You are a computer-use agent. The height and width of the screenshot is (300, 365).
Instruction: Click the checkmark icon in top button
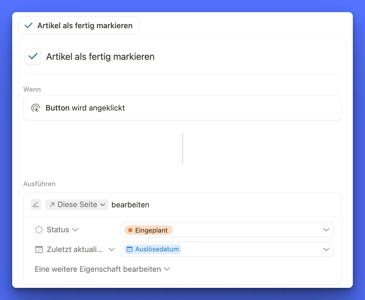pyautogui.click(x=29, y=26)
